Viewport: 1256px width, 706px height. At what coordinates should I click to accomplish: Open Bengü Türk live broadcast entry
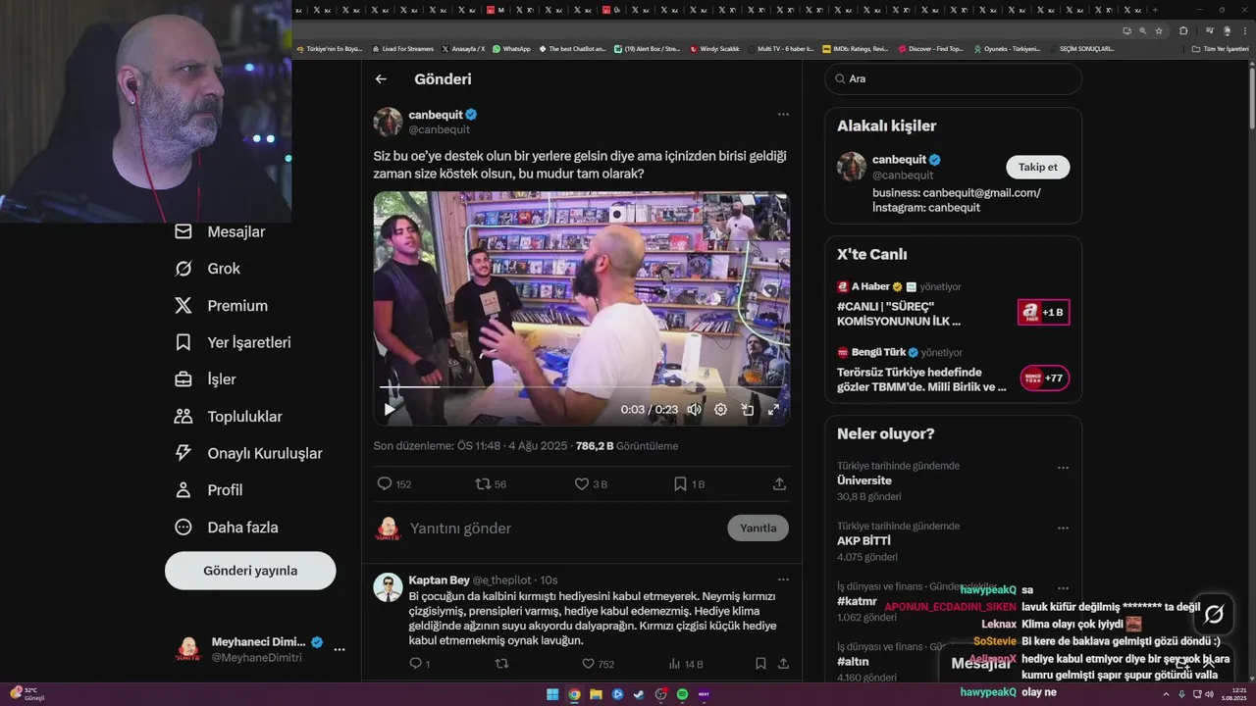pos(953,370)
